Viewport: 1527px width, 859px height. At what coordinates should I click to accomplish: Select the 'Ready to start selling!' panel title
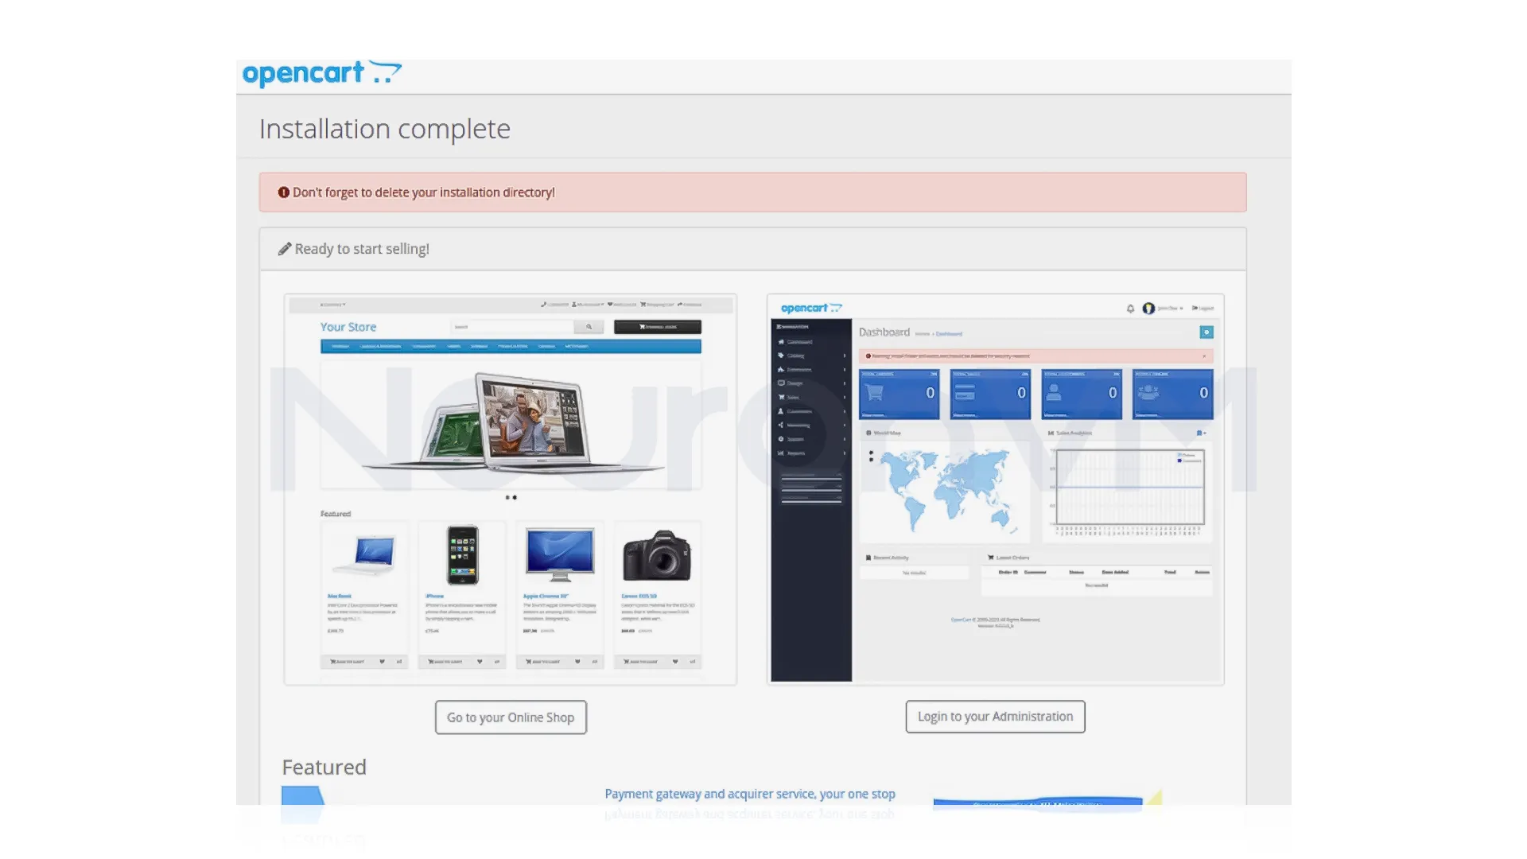[x=362, y=249]
